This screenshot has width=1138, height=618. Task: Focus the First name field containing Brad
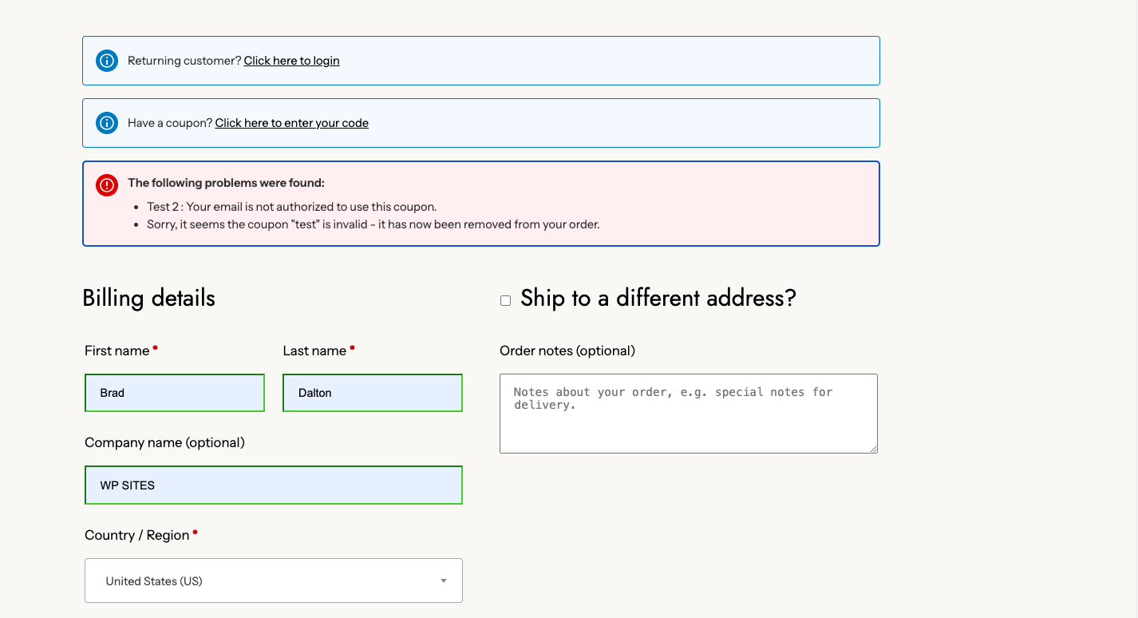174,393
